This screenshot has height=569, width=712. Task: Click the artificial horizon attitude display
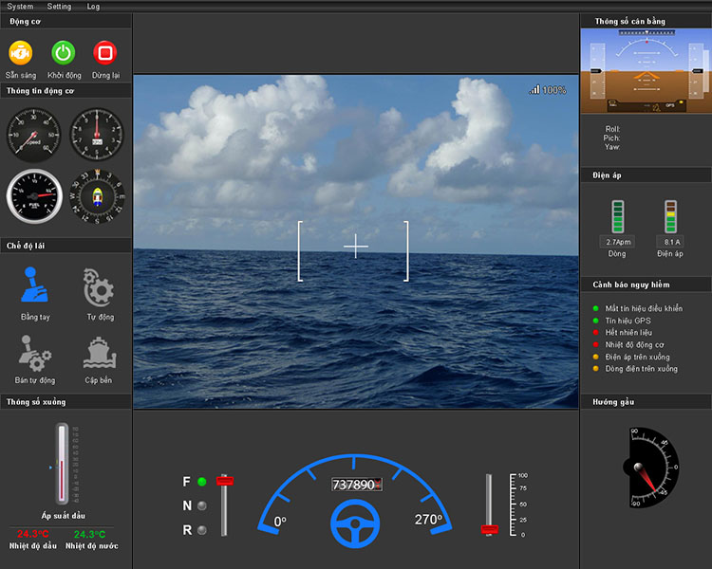646,71
